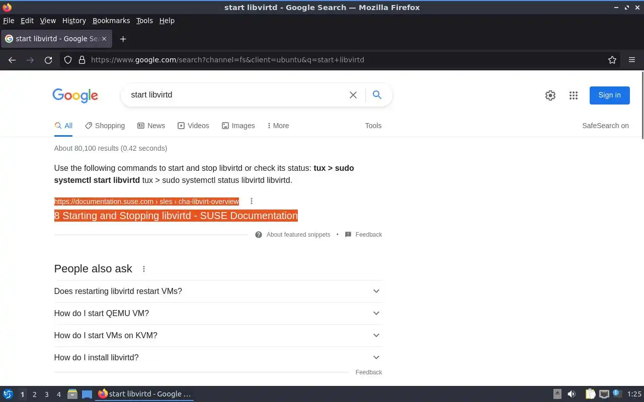This screenshot has height=402, width=644.
Task: Click the About featured snippets help icon
Action: 259,235
